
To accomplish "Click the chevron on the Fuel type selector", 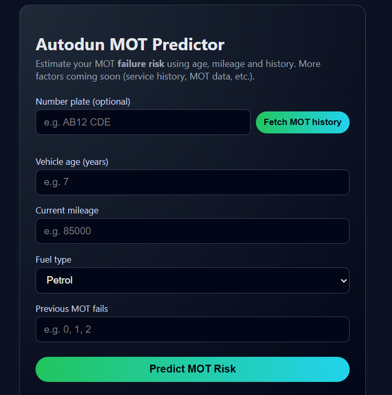I will tap(343, 280).
